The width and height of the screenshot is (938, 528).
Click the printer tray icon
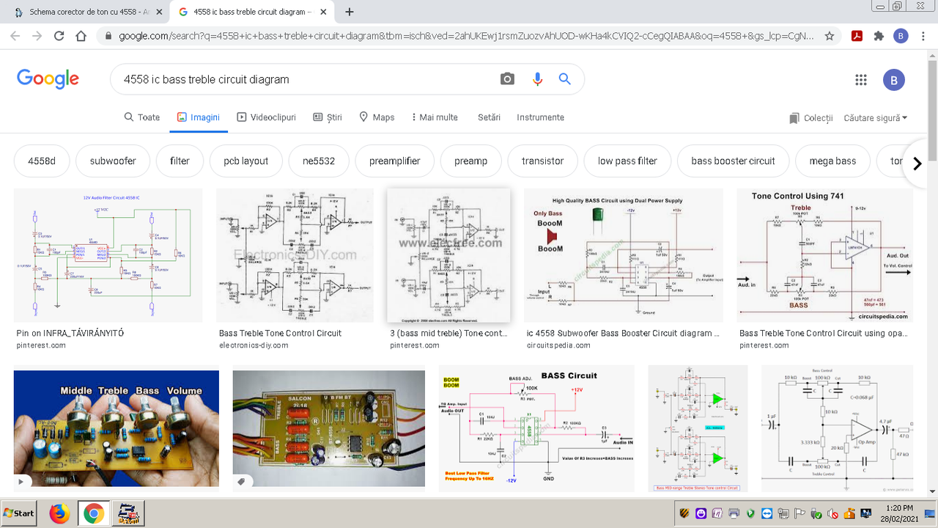pyautogui.click(x=734, y=513)
